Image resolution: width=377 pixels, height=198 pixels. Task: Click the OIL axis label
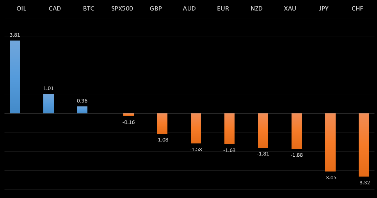pyautogui.click(x=21, y=8)
